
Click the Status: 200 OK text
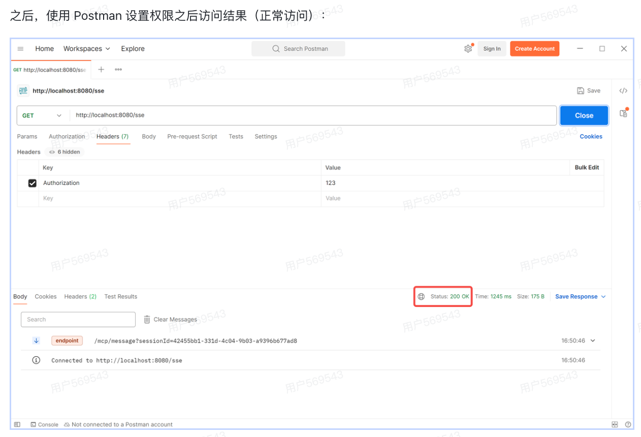tap(450, 297)
